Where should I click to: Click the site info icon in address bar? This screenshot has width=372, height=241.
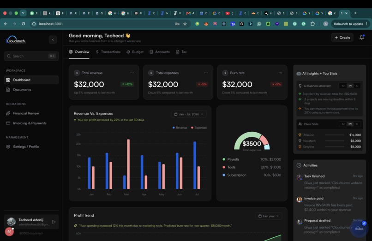click(x=34, y=24)
